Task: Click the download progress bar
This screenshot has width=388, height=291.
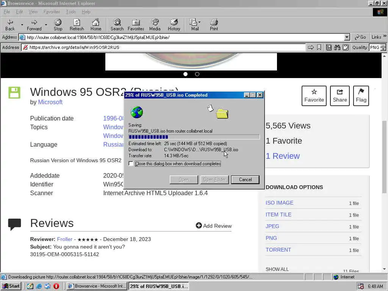Action: 194,137
